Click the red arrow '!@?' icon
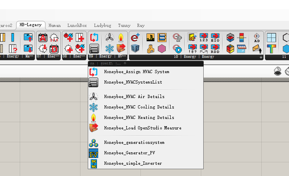This screenshot has height=176, width=289. point(192,49)
